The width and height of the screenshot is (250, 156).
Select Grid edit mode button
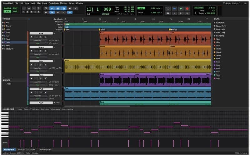coord(15,11)
